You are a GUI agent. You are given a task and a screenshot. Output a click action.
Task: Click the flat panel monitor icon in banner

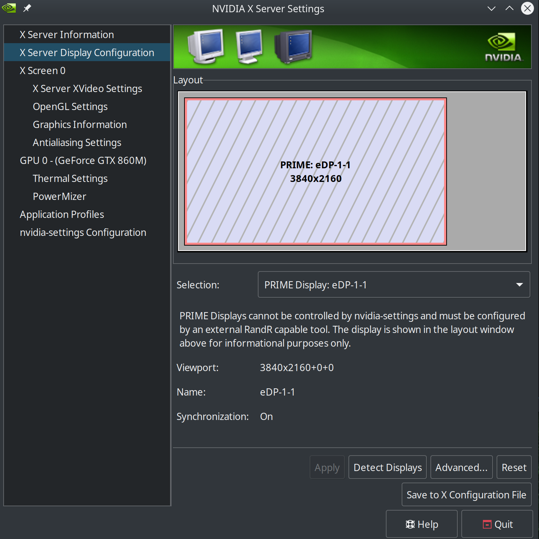point(249,46)
